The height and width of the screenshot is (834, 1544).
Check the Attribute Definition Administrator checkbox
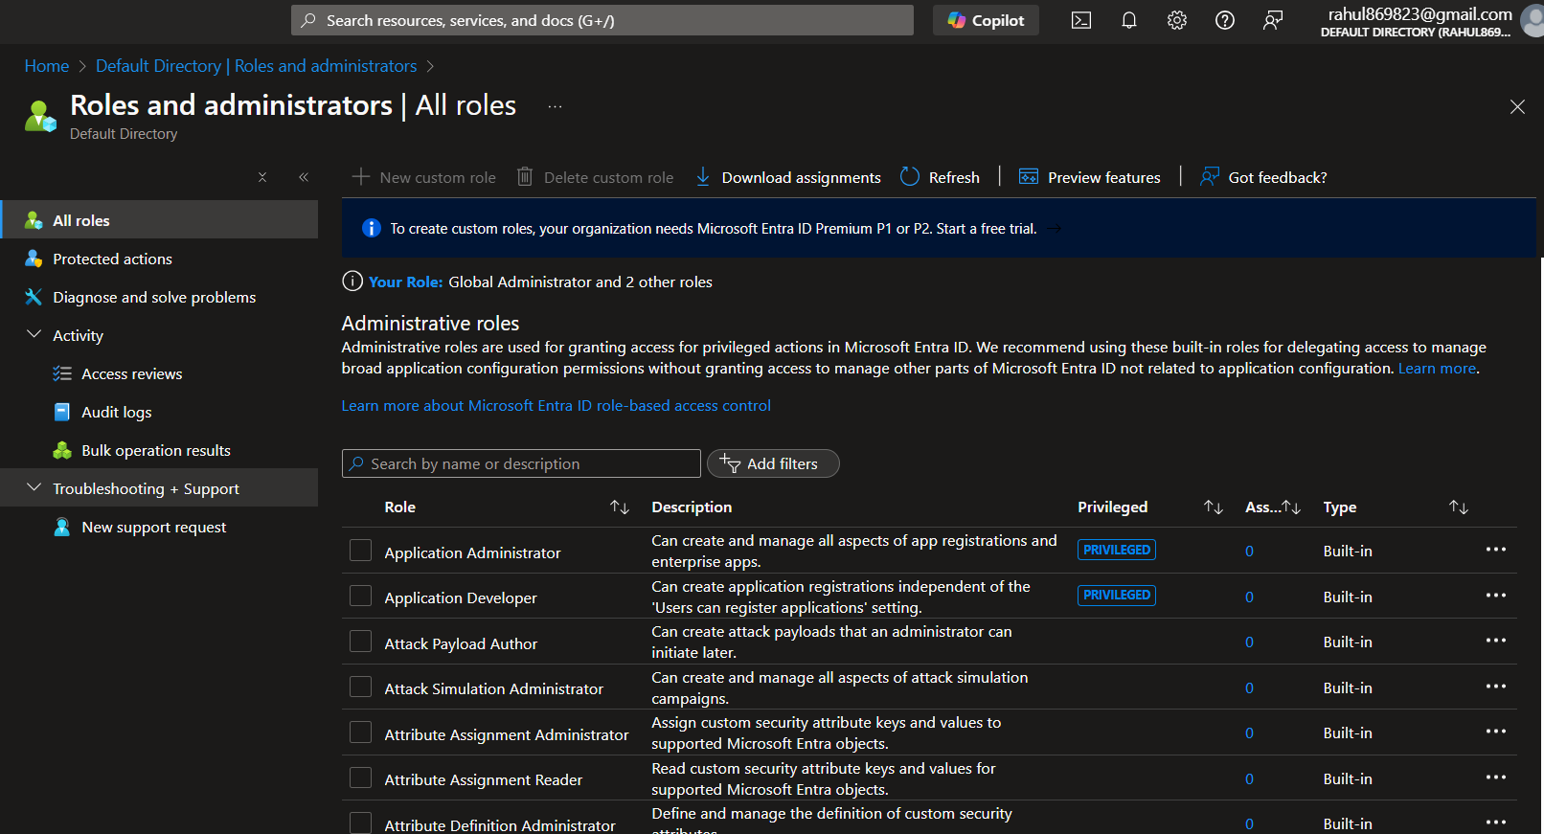point(360,823)
